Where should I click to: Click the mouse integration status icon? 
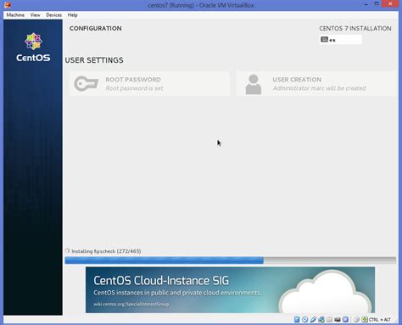pyautogui.click(x=356, y=320)
